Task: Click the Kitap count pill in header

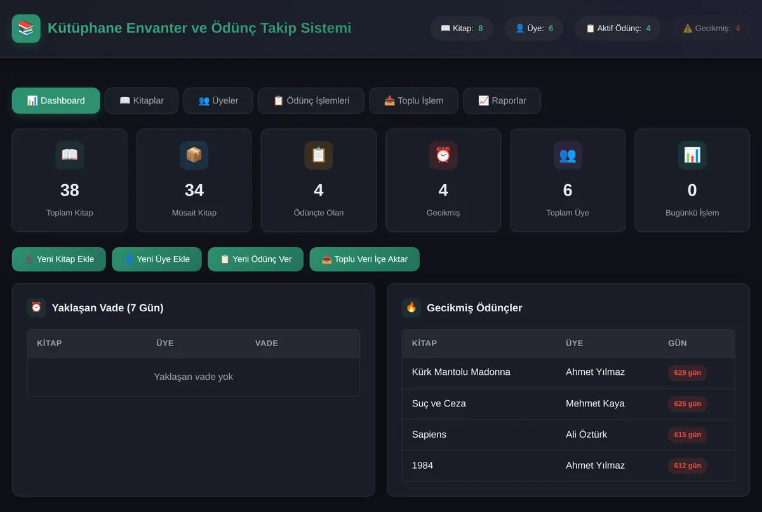Action: point(462,29)
